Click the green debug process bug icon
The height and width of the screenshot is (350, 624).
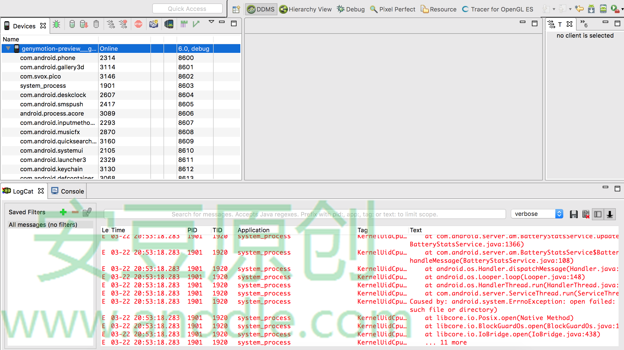[56, 25]
